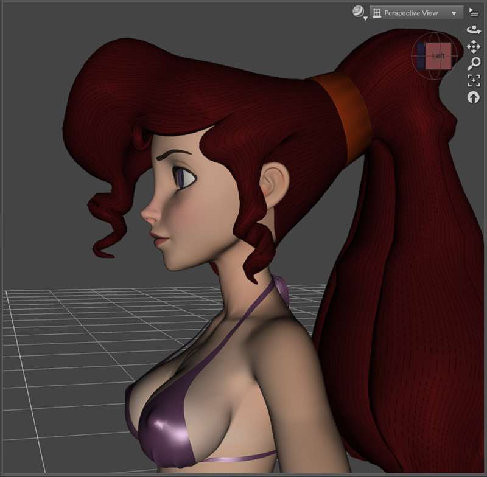Select the character's purple eye
This screenshot has height=477, width=487.
(x=183, y=178)
